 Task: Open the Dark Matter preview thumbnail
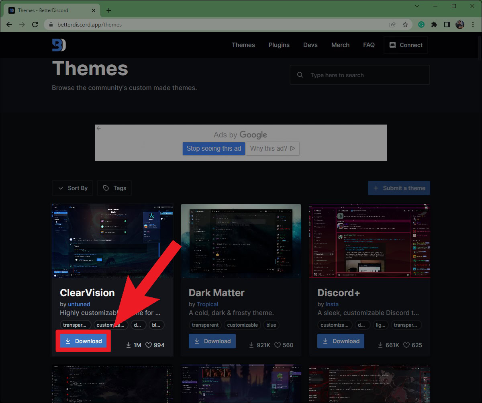click(241, 241)
